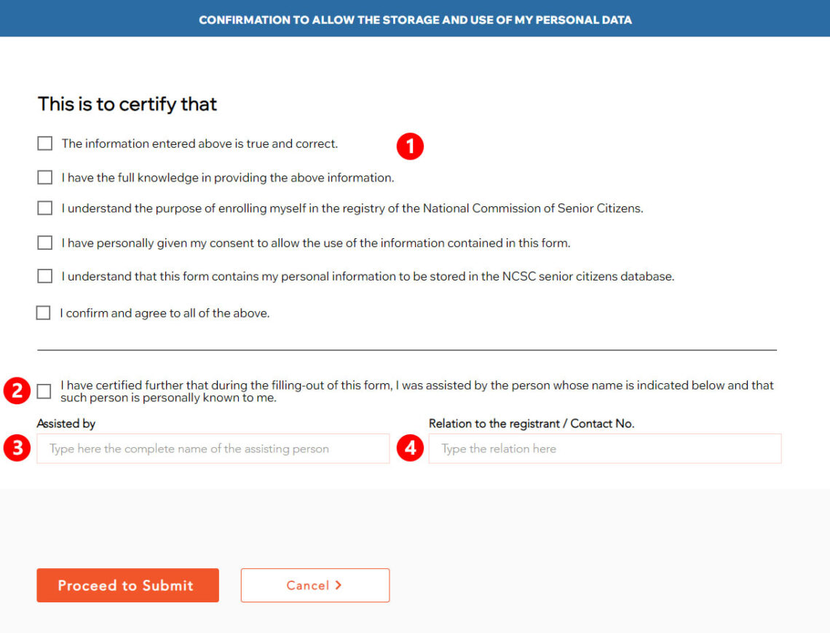This screenshot has height=633, width=830.
Task: Click red marker number 2
Action: pos(16,390)
